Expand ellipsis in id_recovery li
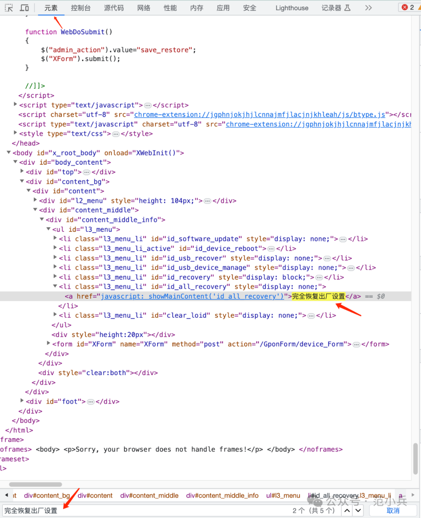This screenshot has height=518, width=421. tap(319, 277)
